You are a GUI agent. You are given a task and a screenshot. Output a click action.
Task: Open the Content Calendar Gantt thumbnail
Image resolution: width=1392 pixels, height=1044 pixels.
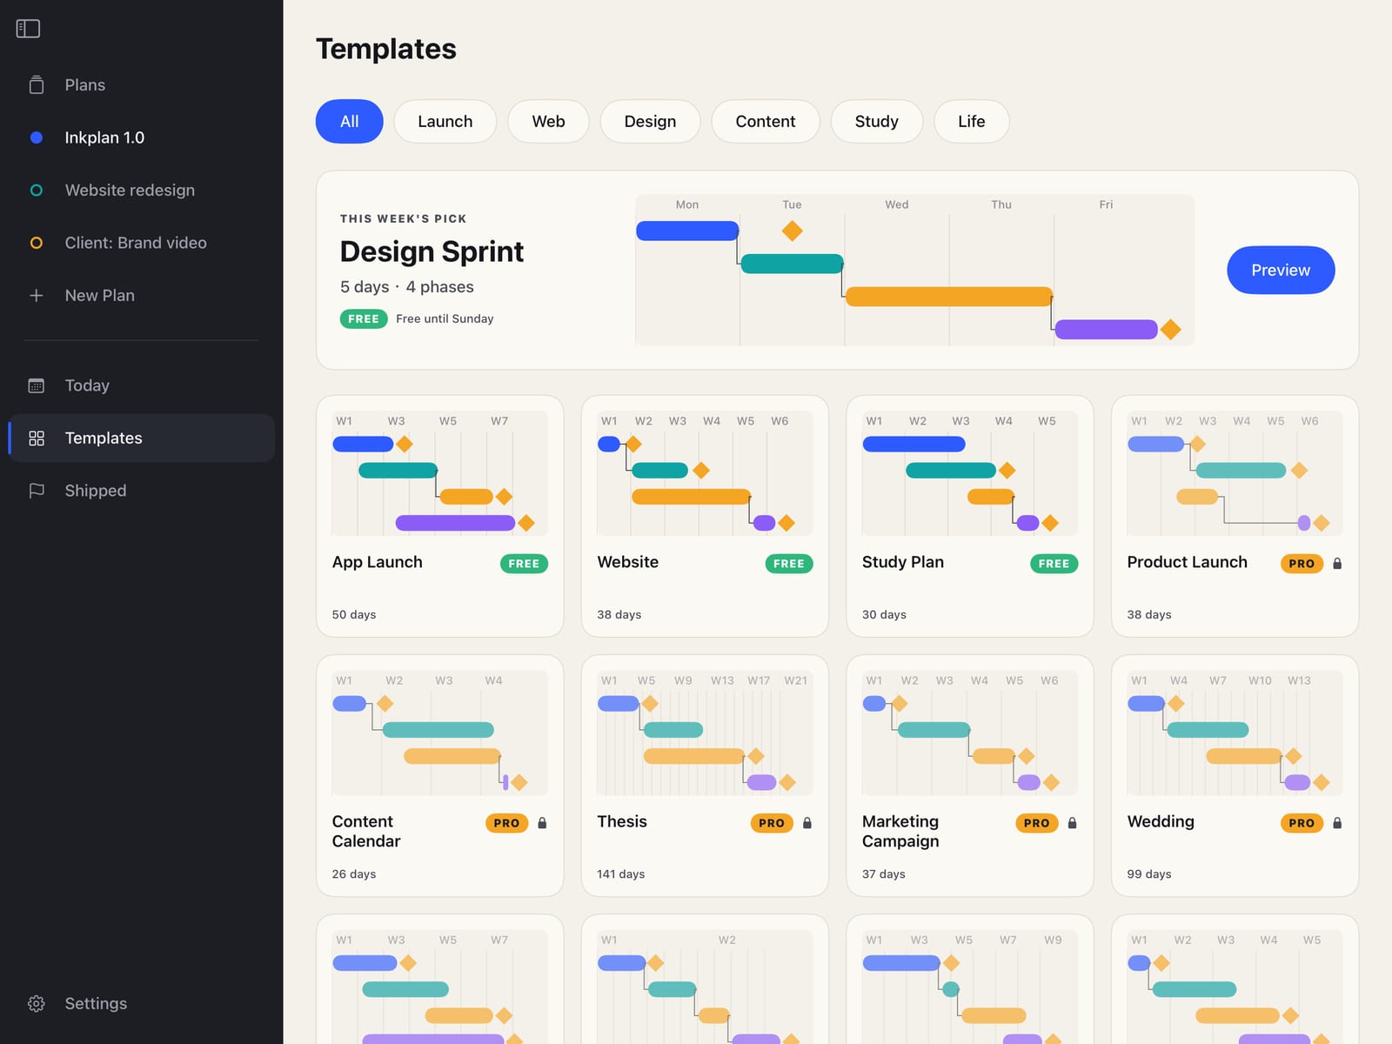click(x=440, y=733)
